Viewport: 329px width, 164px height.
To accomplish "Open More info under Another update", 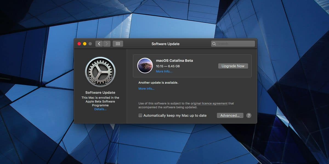I will (146, 89).
